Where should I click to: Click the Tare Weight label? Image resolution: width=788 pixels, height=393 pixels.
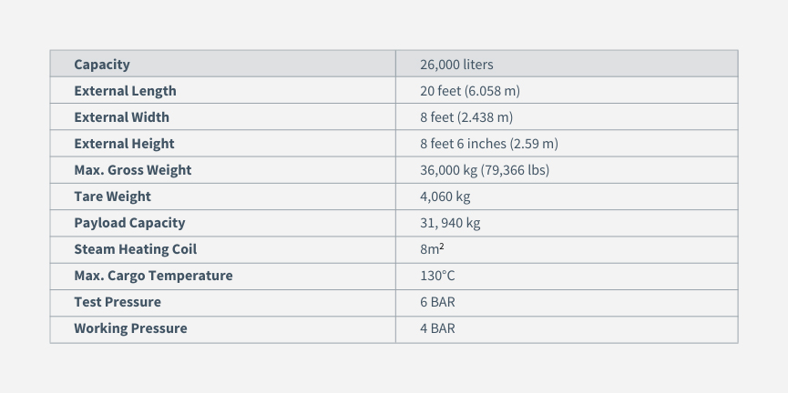click(x=113, y=196)
